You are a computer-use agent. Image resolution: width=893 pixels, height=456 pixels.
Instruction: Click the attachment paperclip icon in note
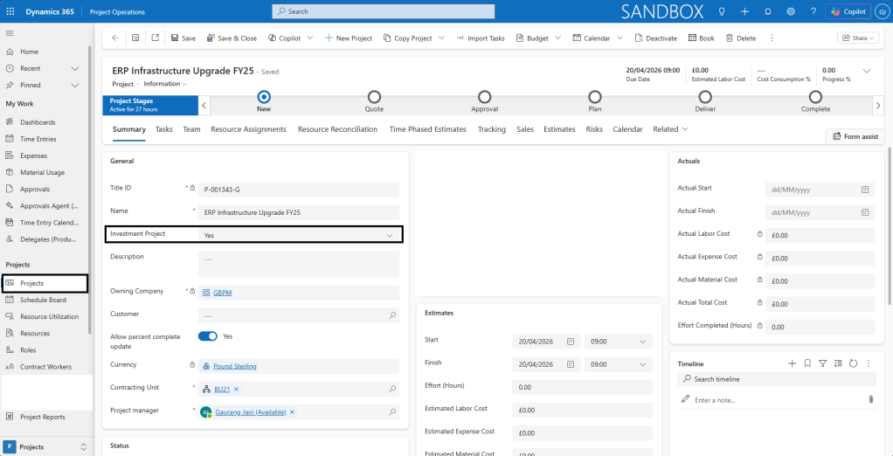(x=870, y=399)
